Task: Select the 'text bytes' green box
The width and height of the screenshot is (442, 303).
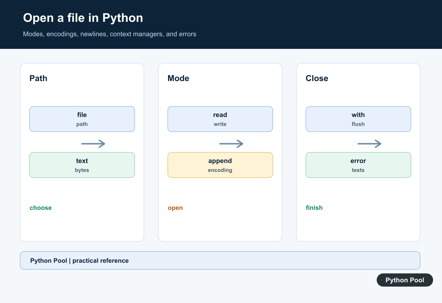Action: (x=82, y=165)
